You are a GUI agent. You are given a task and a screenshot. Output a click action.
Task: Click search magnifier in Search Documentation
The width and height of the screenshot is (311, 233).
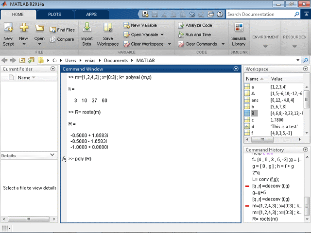[x=297, y=14]
